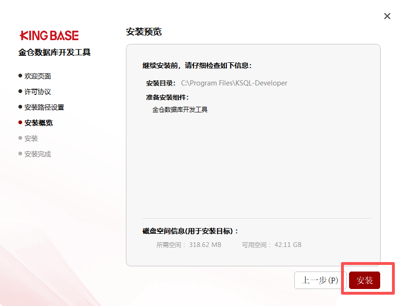Click the 准备安装组件 label
The image size is (400, 306).
[x=167, y=97]
